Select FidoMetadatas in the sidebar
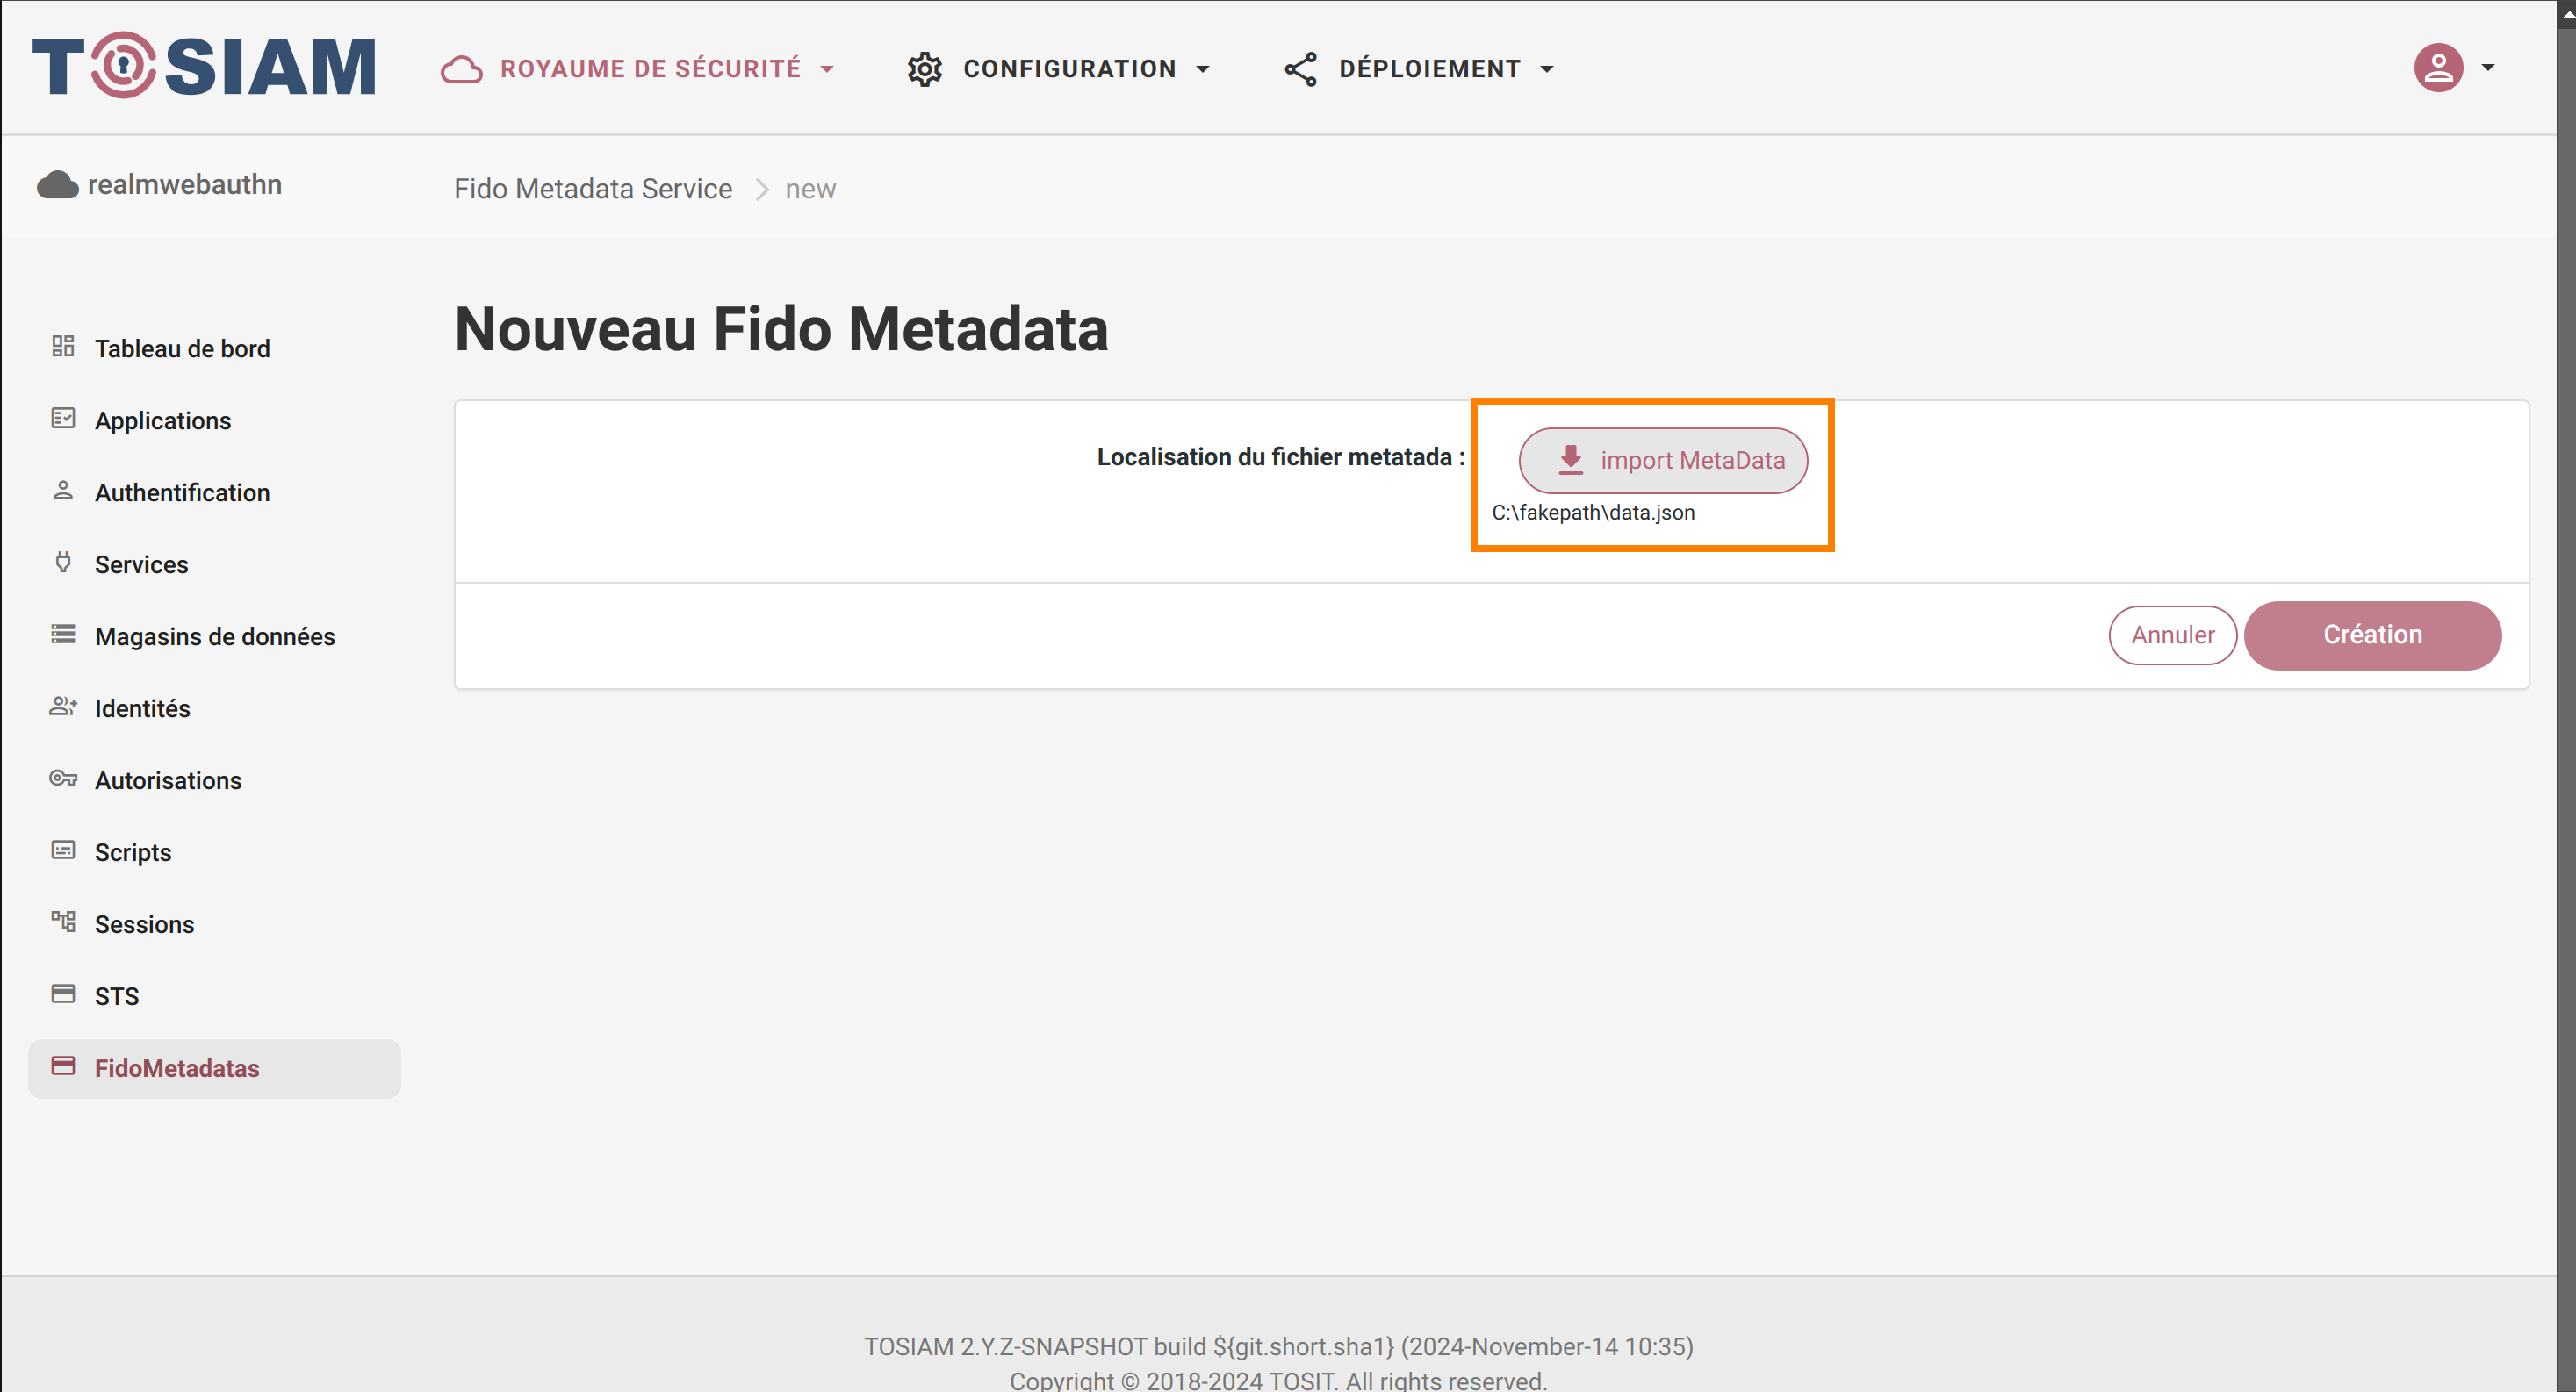This screenshot has height=1392, width=2576. pyautogui.click(x=214, y=1068)
